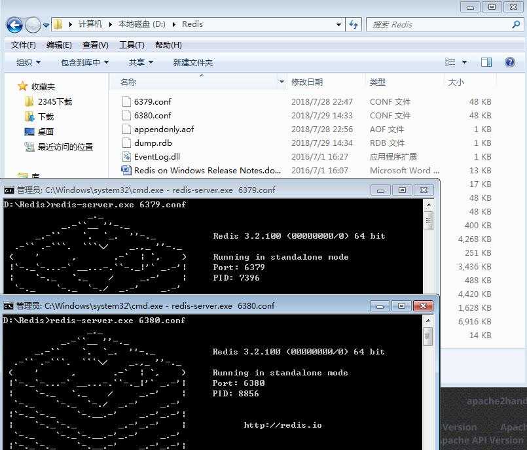Select the 本地磁盘 (D:) breadcrumb
The image size is (527, 450).
tap(142, 24)
